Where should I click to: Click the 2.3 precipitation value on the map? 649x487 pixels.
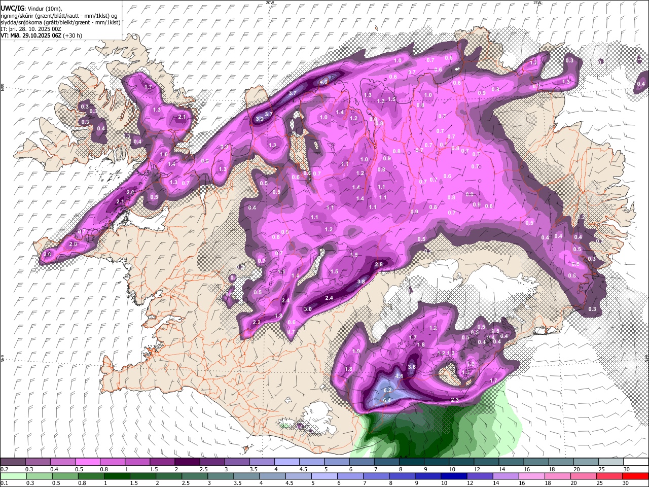click(455, 400)
